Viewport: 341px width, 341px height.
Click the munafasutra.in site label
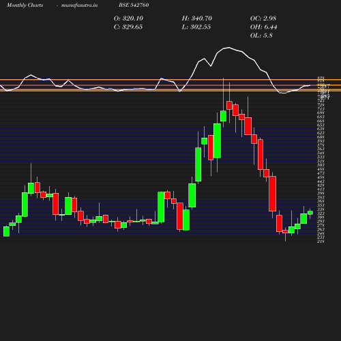pyautogui.click(x=79, y=5)
